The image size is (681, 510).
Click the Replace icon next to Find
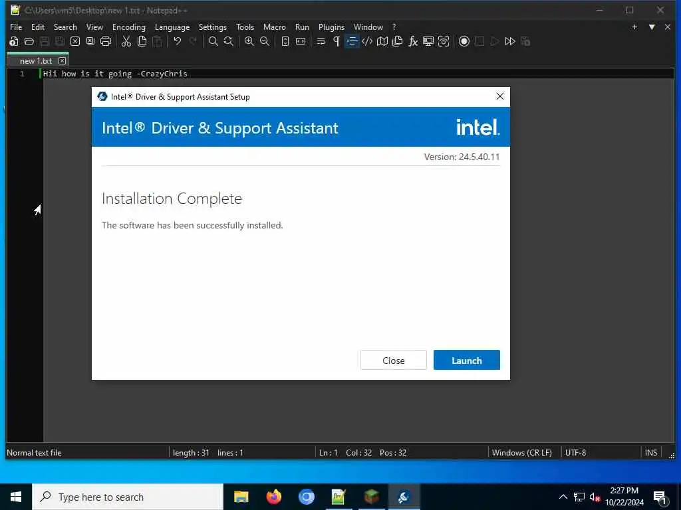pos(229,41)
